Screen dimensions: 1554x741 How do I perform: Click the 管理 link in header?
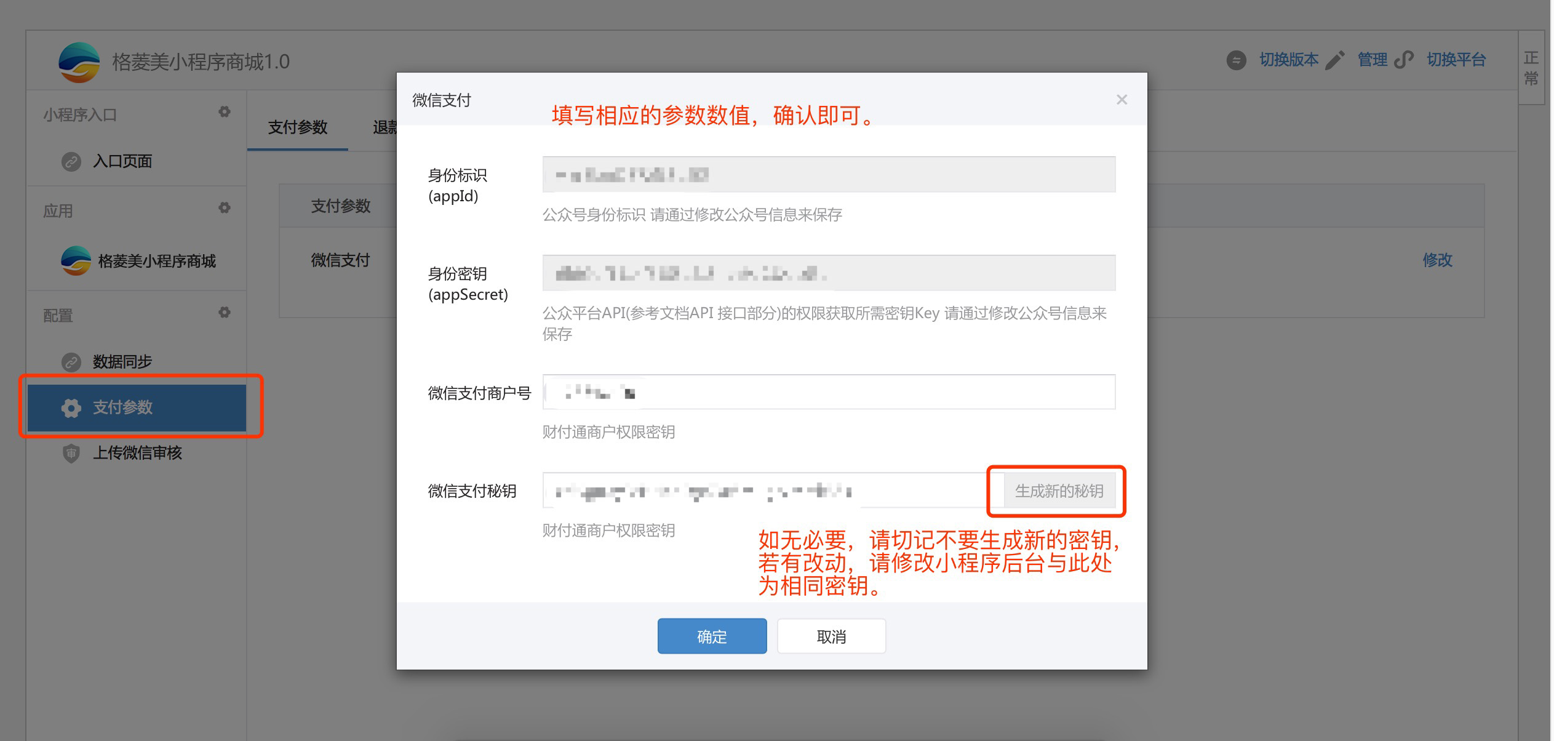pyautogui.click(x=1373, y=60)
